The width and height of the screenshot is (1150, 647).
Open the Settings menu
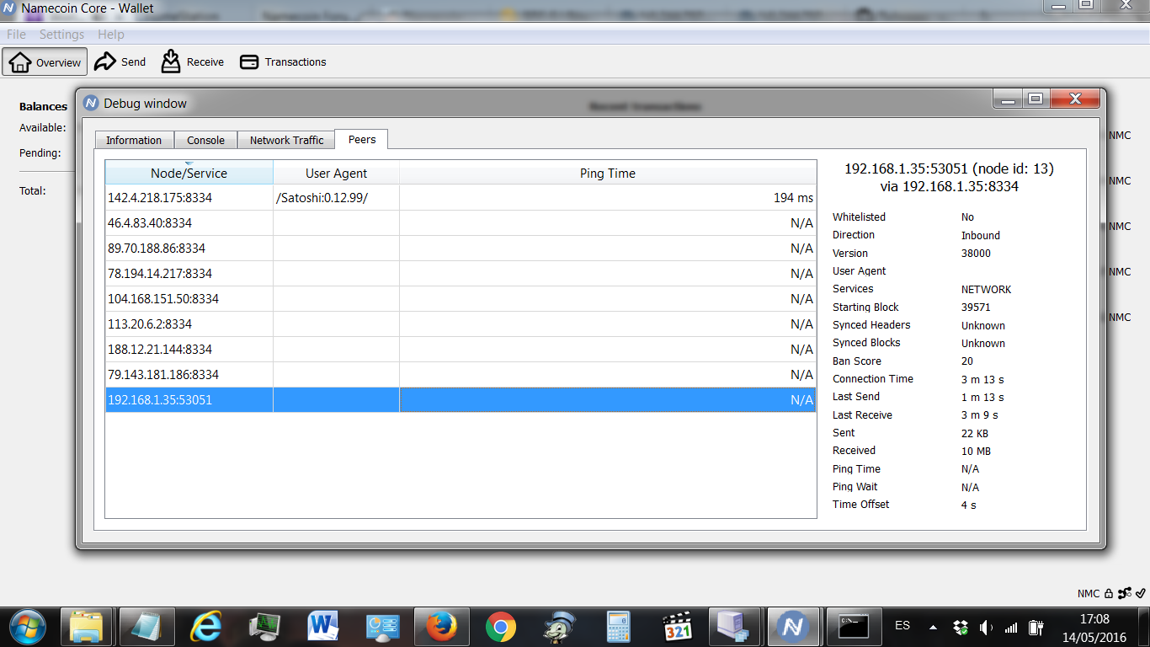[61, 35]
